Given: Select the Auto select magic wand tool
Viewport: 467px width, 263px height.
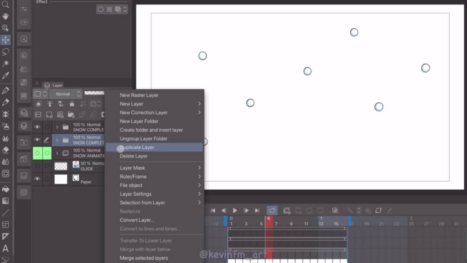Looking at the screenshot, I should coord(5,63).
